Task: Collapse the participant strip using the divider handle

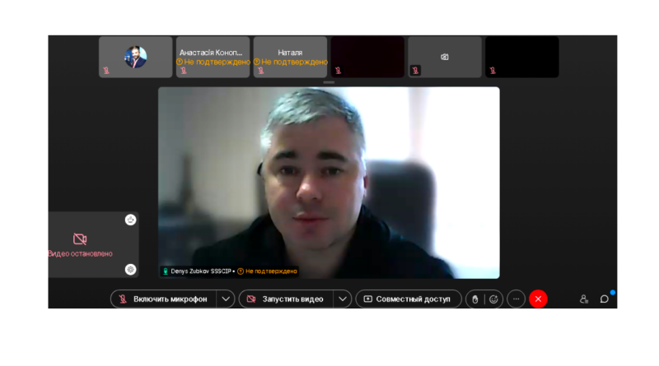Action: point(329,82)
